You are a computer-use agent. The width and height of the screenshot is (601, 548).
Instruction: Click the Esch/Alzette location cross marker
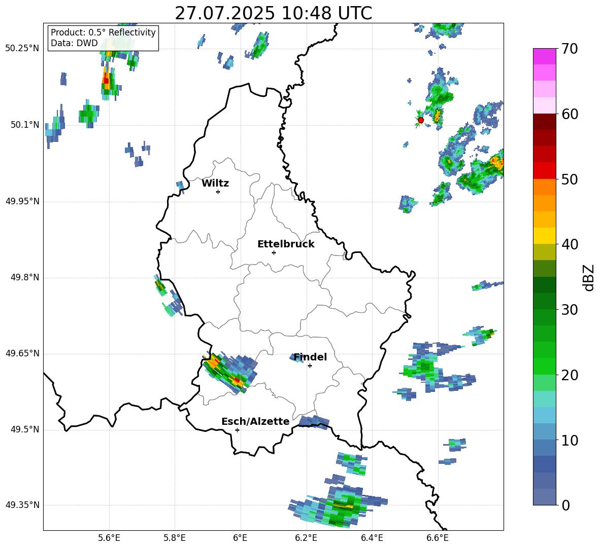pyautogui.click(x=237, y=430)
